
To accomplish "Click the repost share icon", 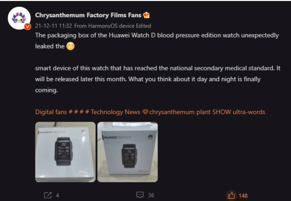I will coord(48,195).
